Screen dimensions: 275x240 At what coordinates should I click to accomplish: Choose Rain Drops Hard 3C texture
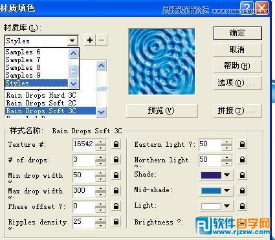tap(50, 95)
